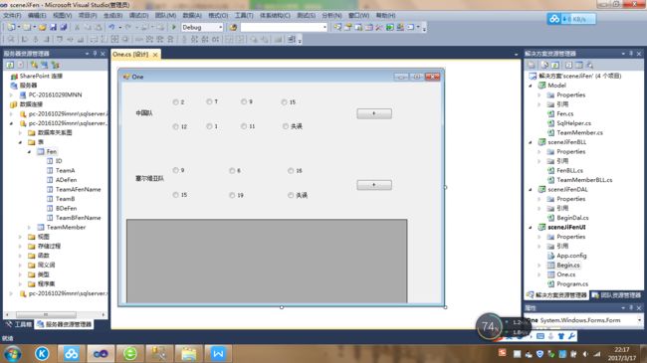The height and width of the screenshot is (363, 647).
Task: Click the Refresh icon in Server Explorer
Action: [x=10, y=65]
